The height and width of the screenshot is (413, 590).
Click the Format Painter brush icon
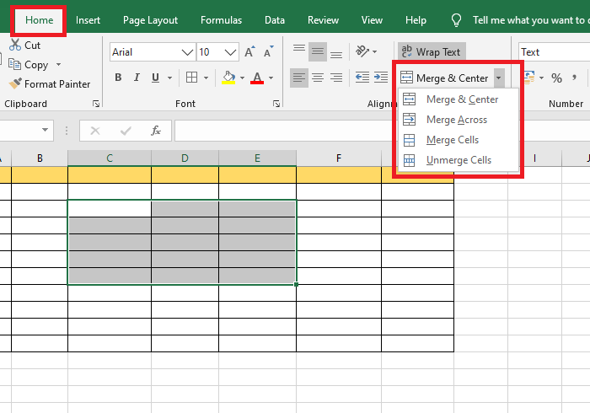15,84
